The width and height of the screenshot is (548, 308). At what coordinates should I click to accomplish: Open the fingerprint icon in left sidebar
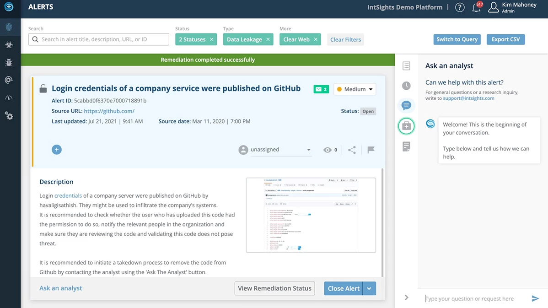pos(9,27)
